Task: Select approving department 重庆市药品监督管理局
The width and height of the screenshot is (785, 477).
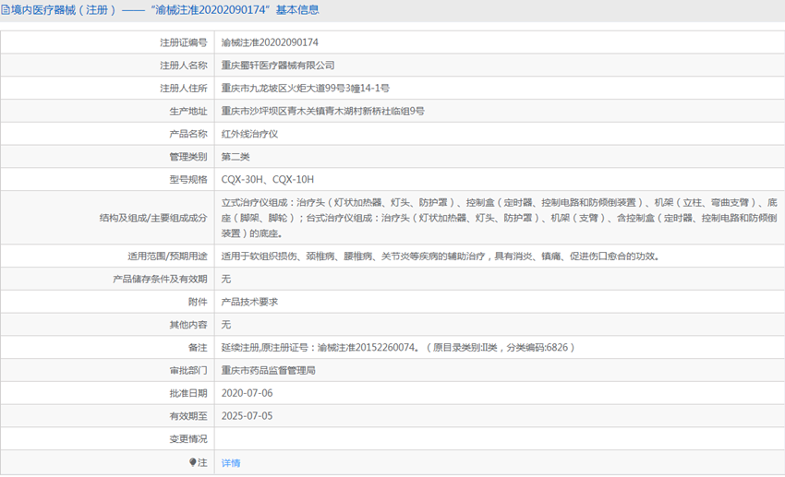Action: point(269,371)
